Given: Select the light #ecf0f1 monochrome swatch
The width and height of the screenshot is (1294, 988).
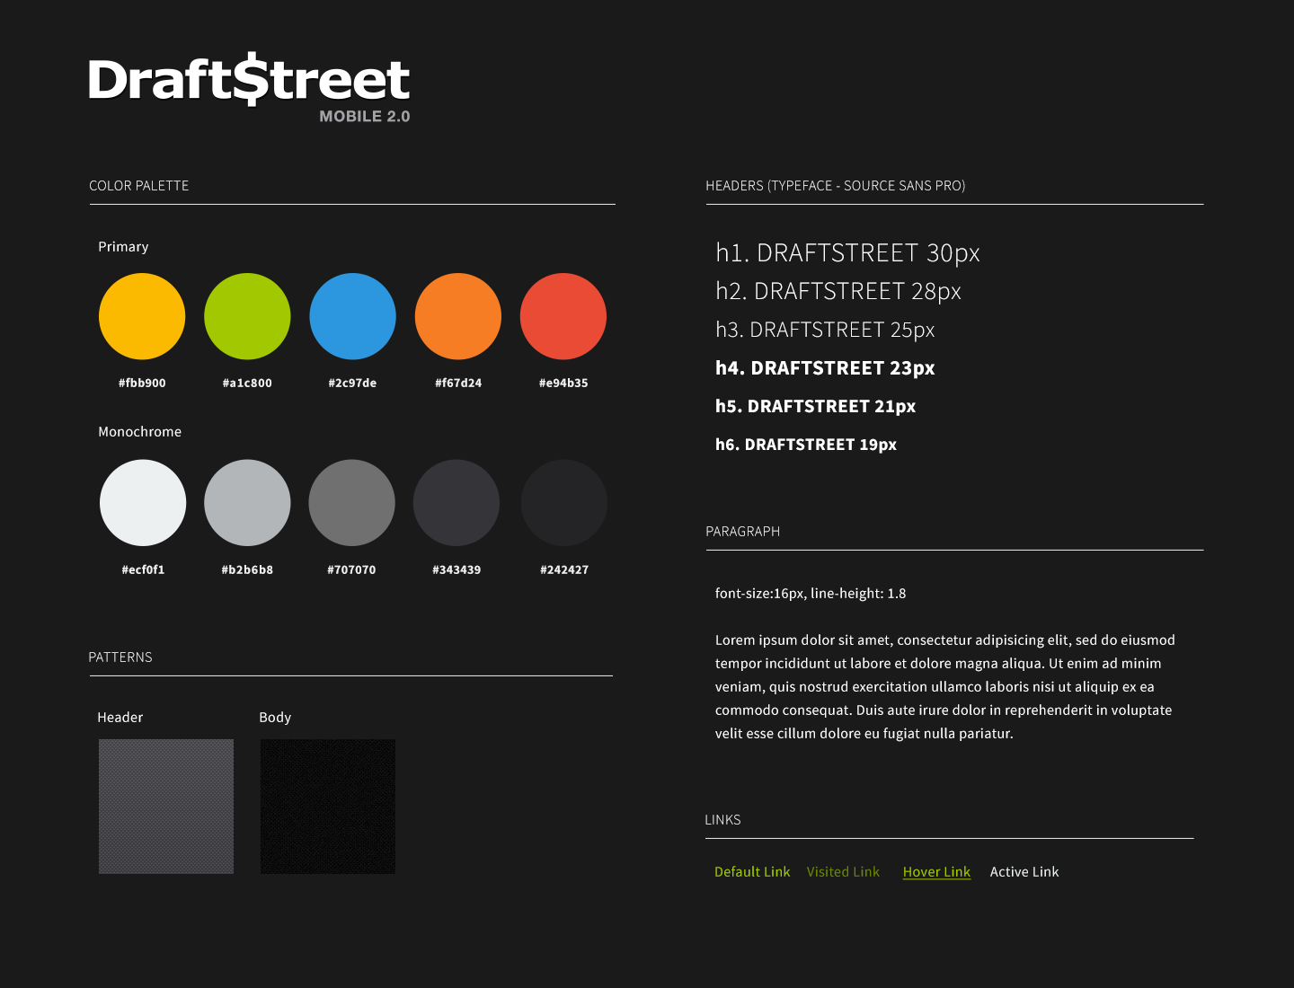Looking at the screenshot, I should tap(143, 503).
